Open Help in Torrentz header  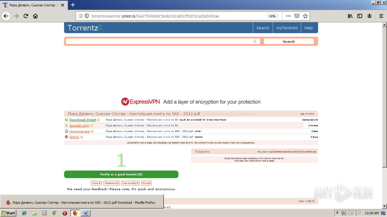pos(308,28)
